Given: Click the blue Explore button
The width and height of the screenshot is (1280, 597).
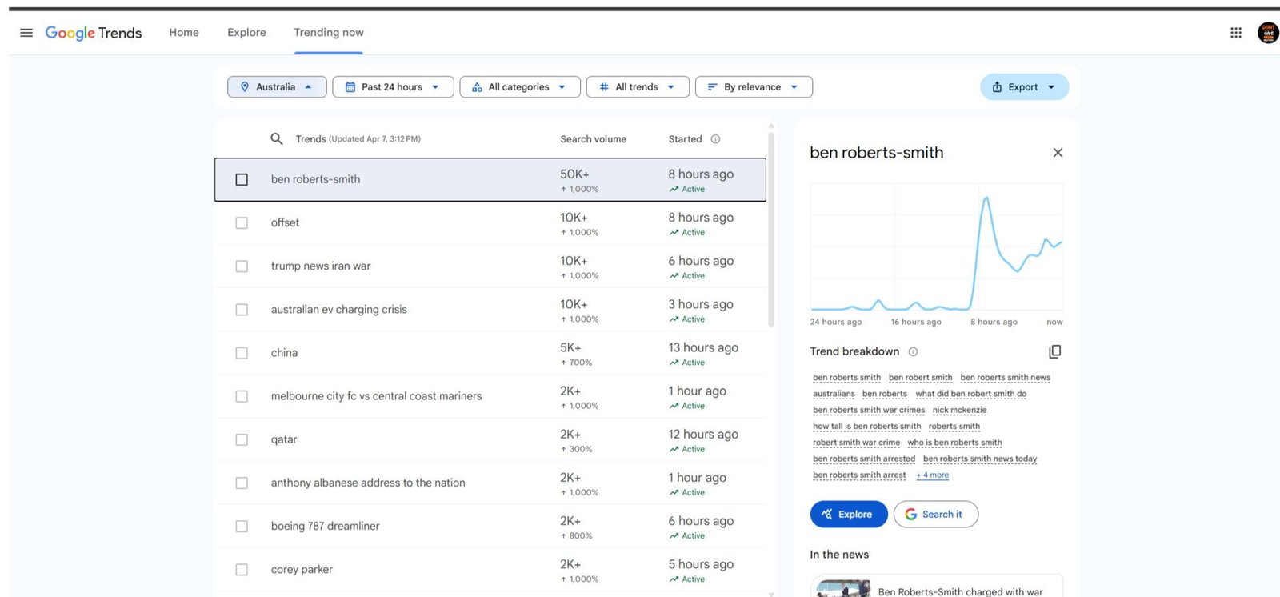Looking at the screenshot, I should (x=849, y=515).
